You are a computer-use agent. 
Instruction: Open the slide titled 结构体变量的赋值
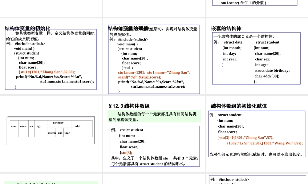click(x=154, y=56)
